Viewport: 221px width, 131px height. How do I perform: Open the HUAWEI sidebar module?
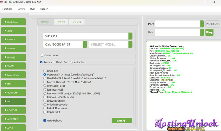tap(13, 57)
